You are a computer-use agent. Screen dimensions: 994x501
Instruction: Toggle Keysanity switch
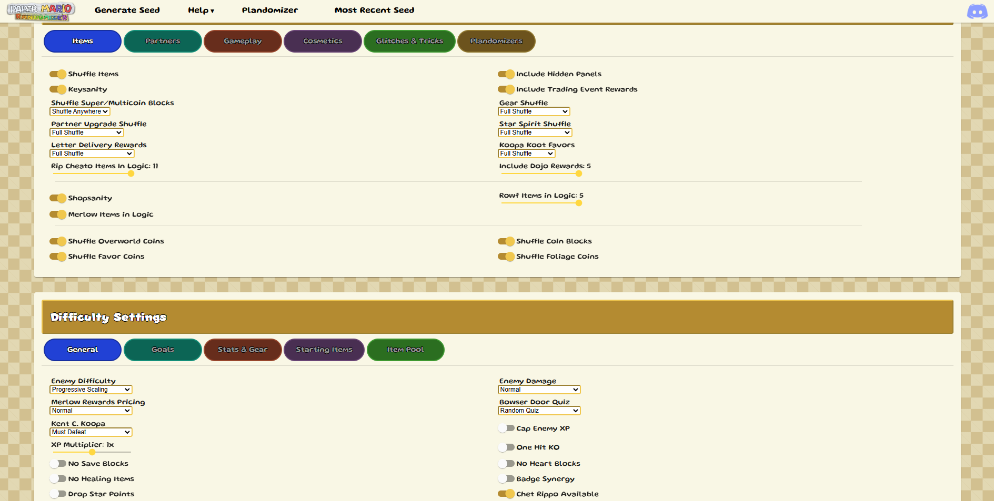pos(58,89)
